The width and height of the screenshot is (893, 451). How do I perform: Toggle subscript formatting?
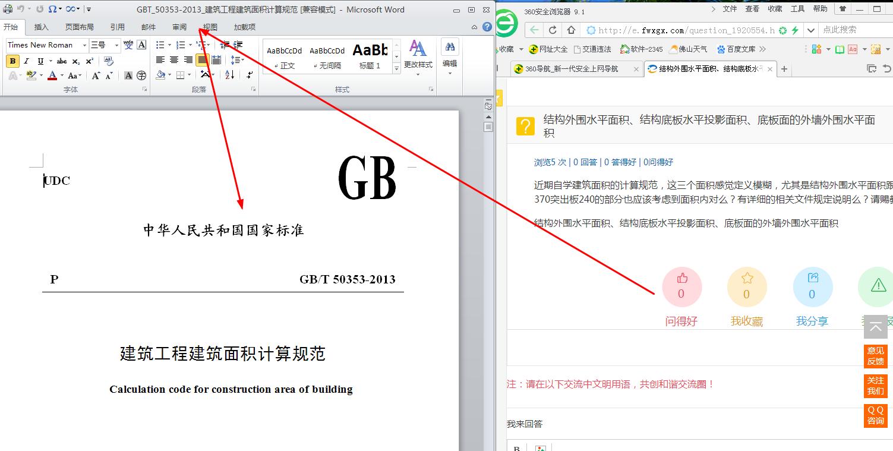[x=76, y=61]
